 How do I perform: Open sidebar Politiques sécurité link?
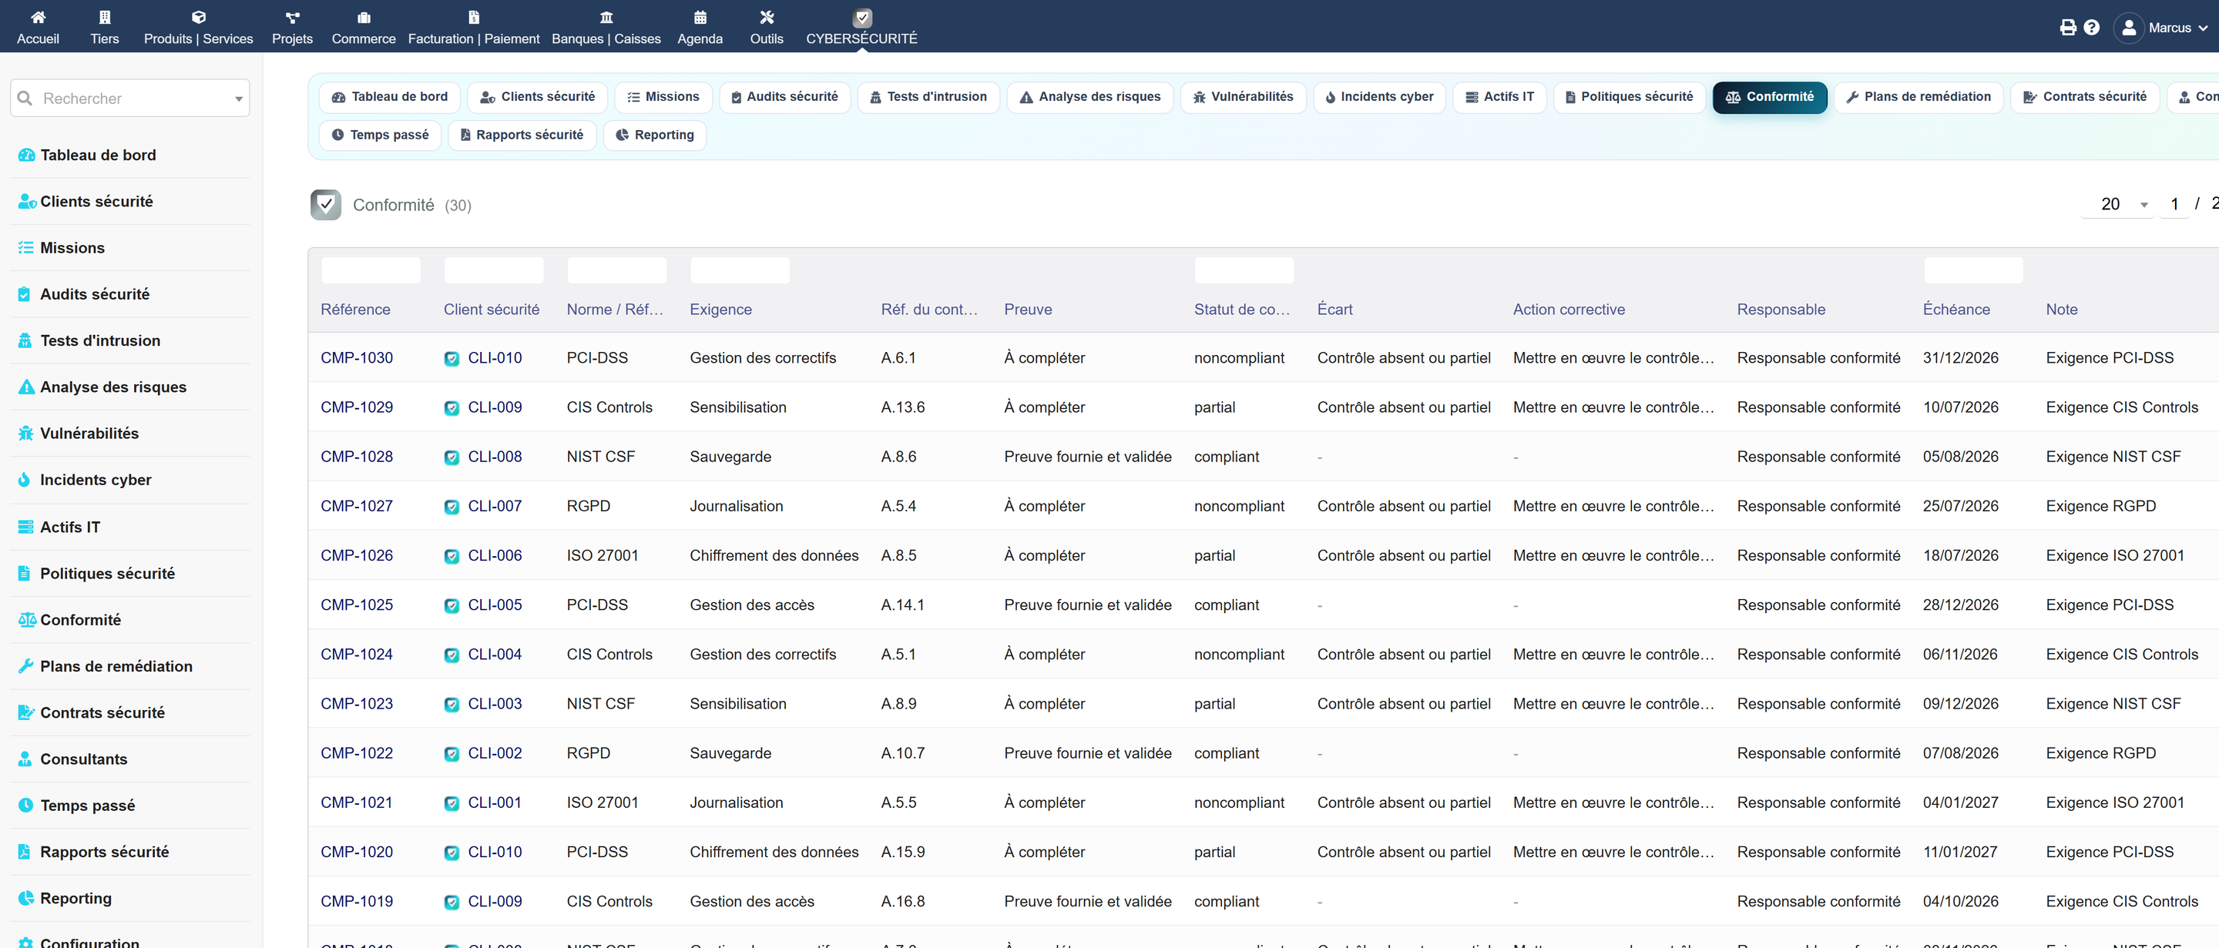point(108,574)
